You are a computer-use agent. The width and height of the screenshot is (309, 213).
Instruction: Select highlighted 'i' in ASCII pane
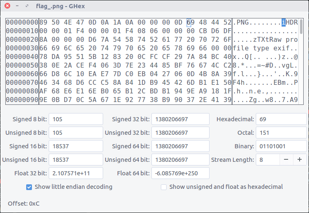(284, 22)
